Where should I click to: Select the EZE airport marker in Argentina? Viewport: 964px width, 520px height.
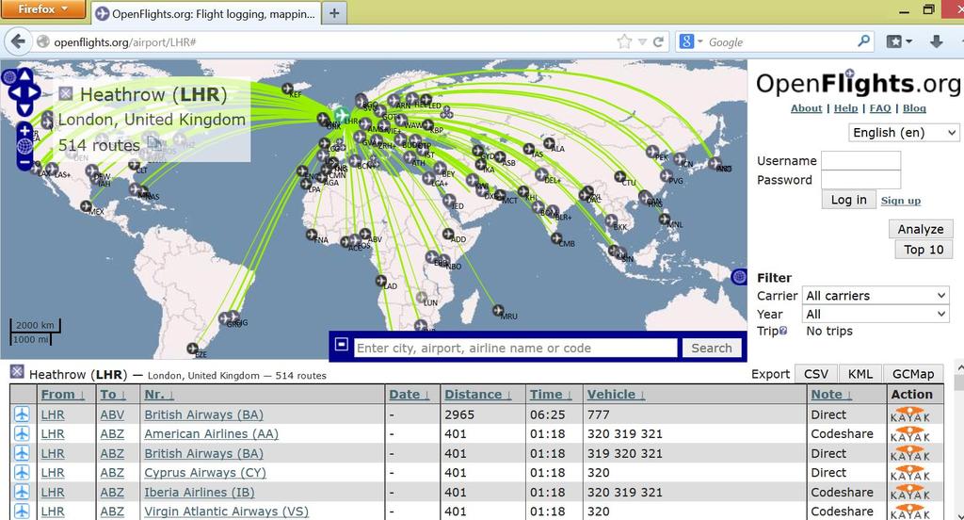pyautogui.click(x=192, y=349)
